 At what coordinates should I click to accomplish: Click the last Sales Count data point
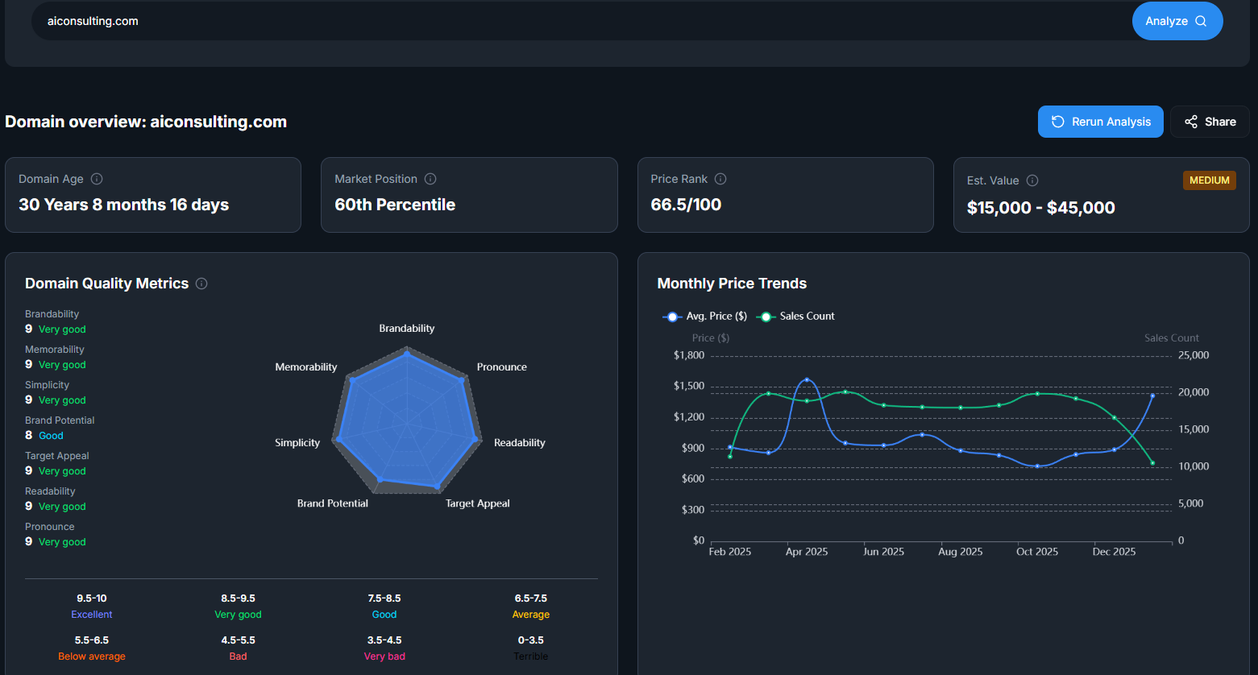pos(1152,463)
